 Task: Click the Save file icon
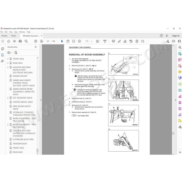coord(3,41)
